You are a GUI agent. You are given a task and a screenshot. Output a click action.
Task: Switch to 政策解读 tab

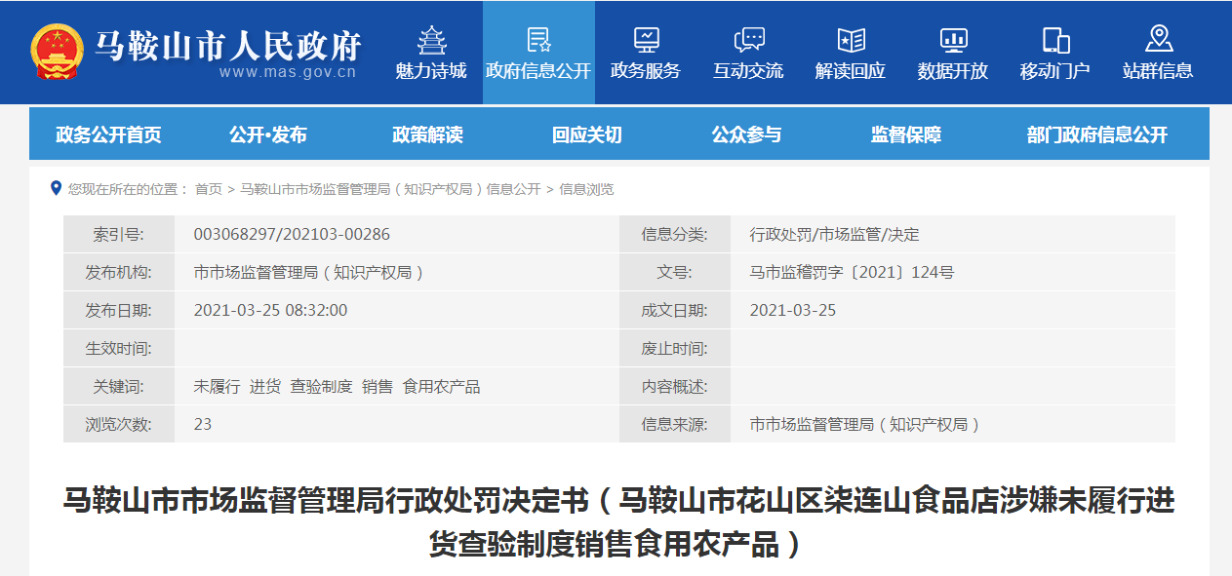click(427, 135)
